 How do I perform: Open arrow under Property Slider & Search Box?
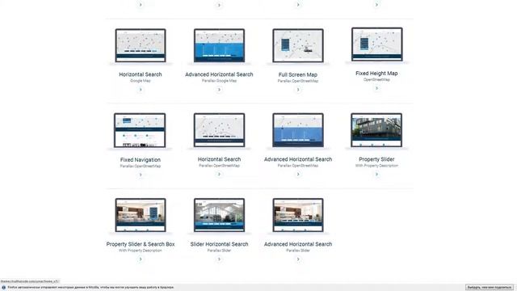(141, 259)
